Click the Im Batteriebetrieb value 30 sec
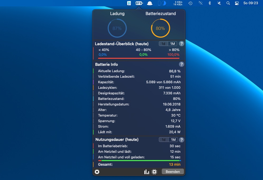The image size is (263, 180). point(175,146)
